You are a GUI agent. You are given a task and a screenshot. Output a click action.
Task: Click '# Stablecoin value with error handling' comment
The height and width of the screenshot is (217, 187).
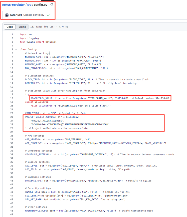(x=65, y=91)
